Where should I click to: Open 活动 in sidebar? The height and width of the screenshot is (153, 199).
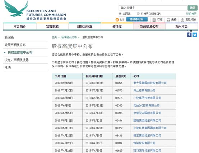coord(8,67)
